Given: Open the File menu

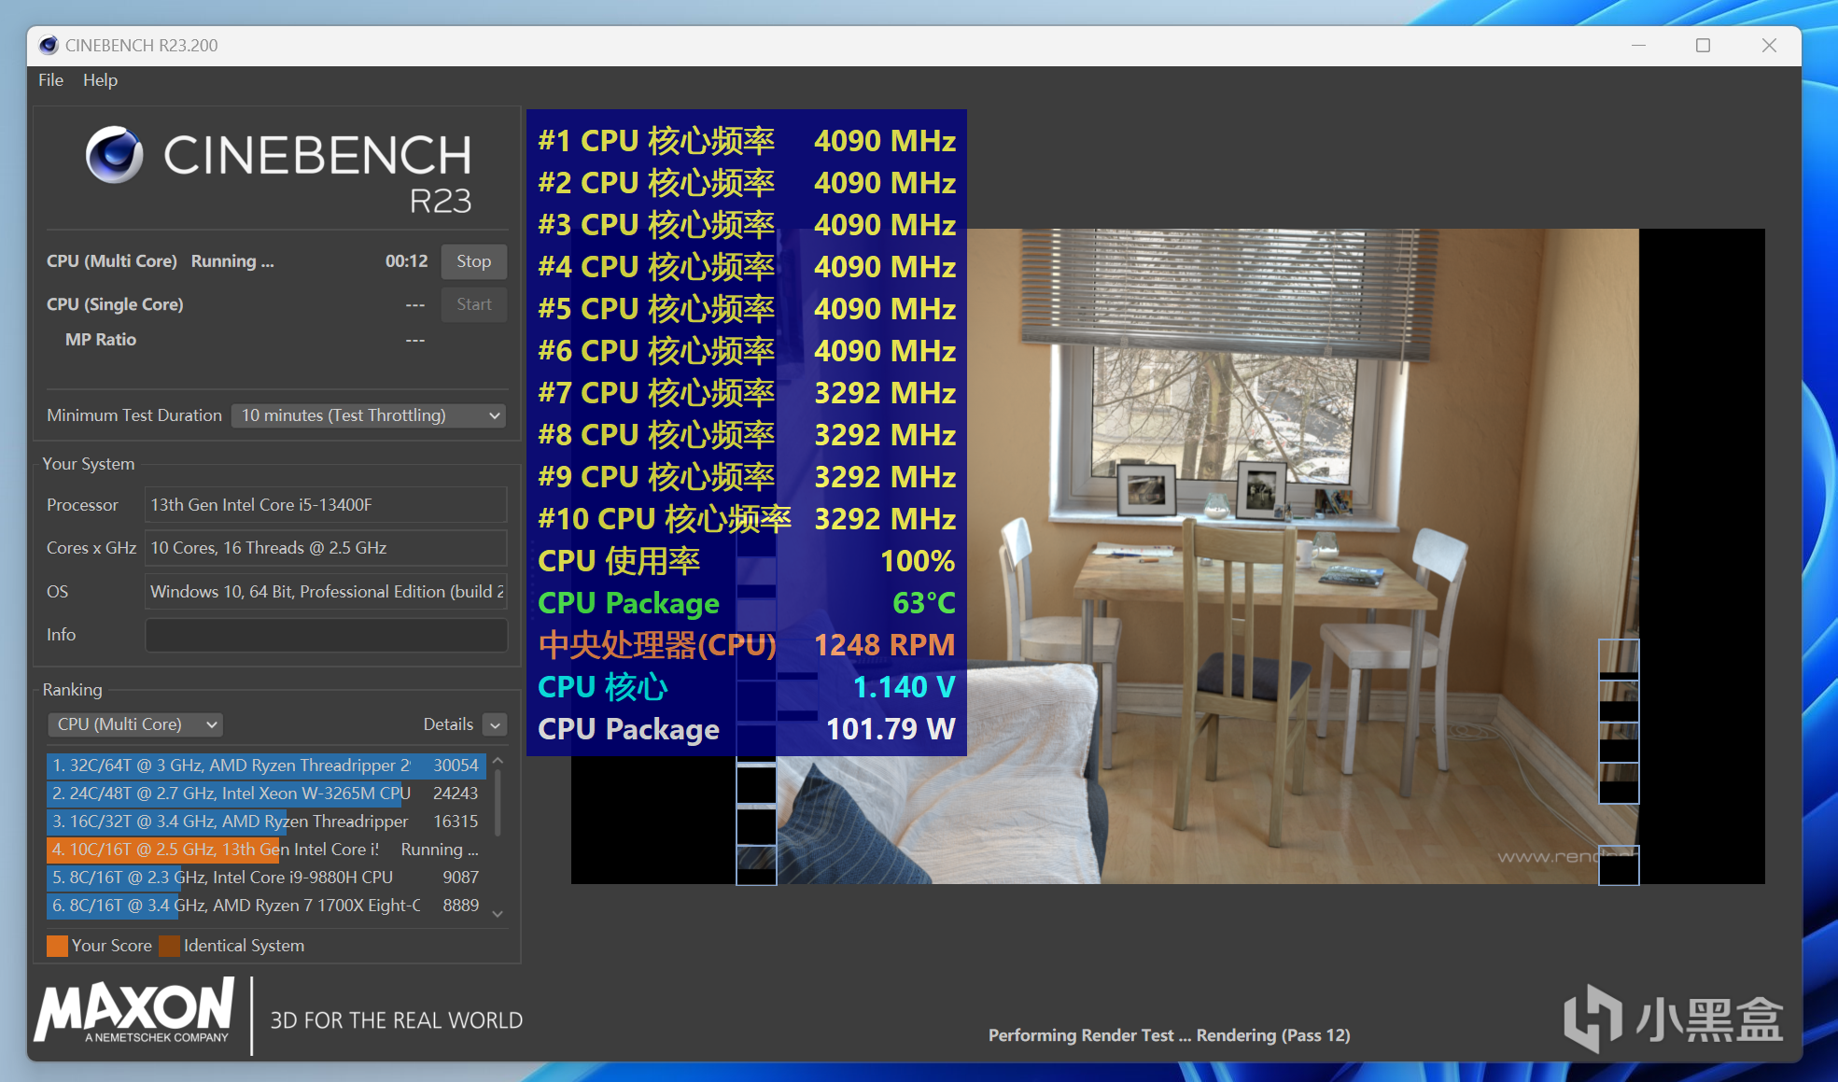Looking at the screenshot, I should coord(50,80).
